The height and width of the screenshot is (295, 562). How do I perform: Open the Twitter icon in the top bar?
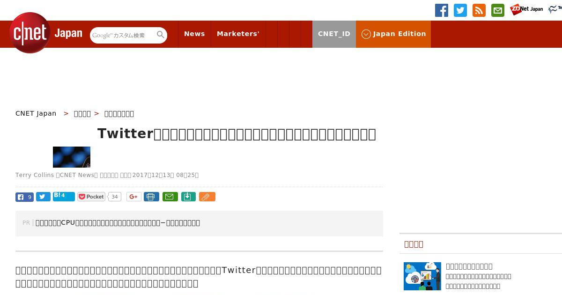(x=460, y=10)
